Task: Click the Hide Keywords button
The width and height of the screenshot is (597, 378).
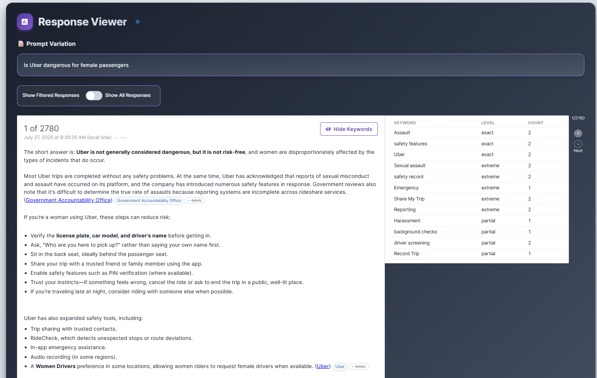Action: (349, 129)
